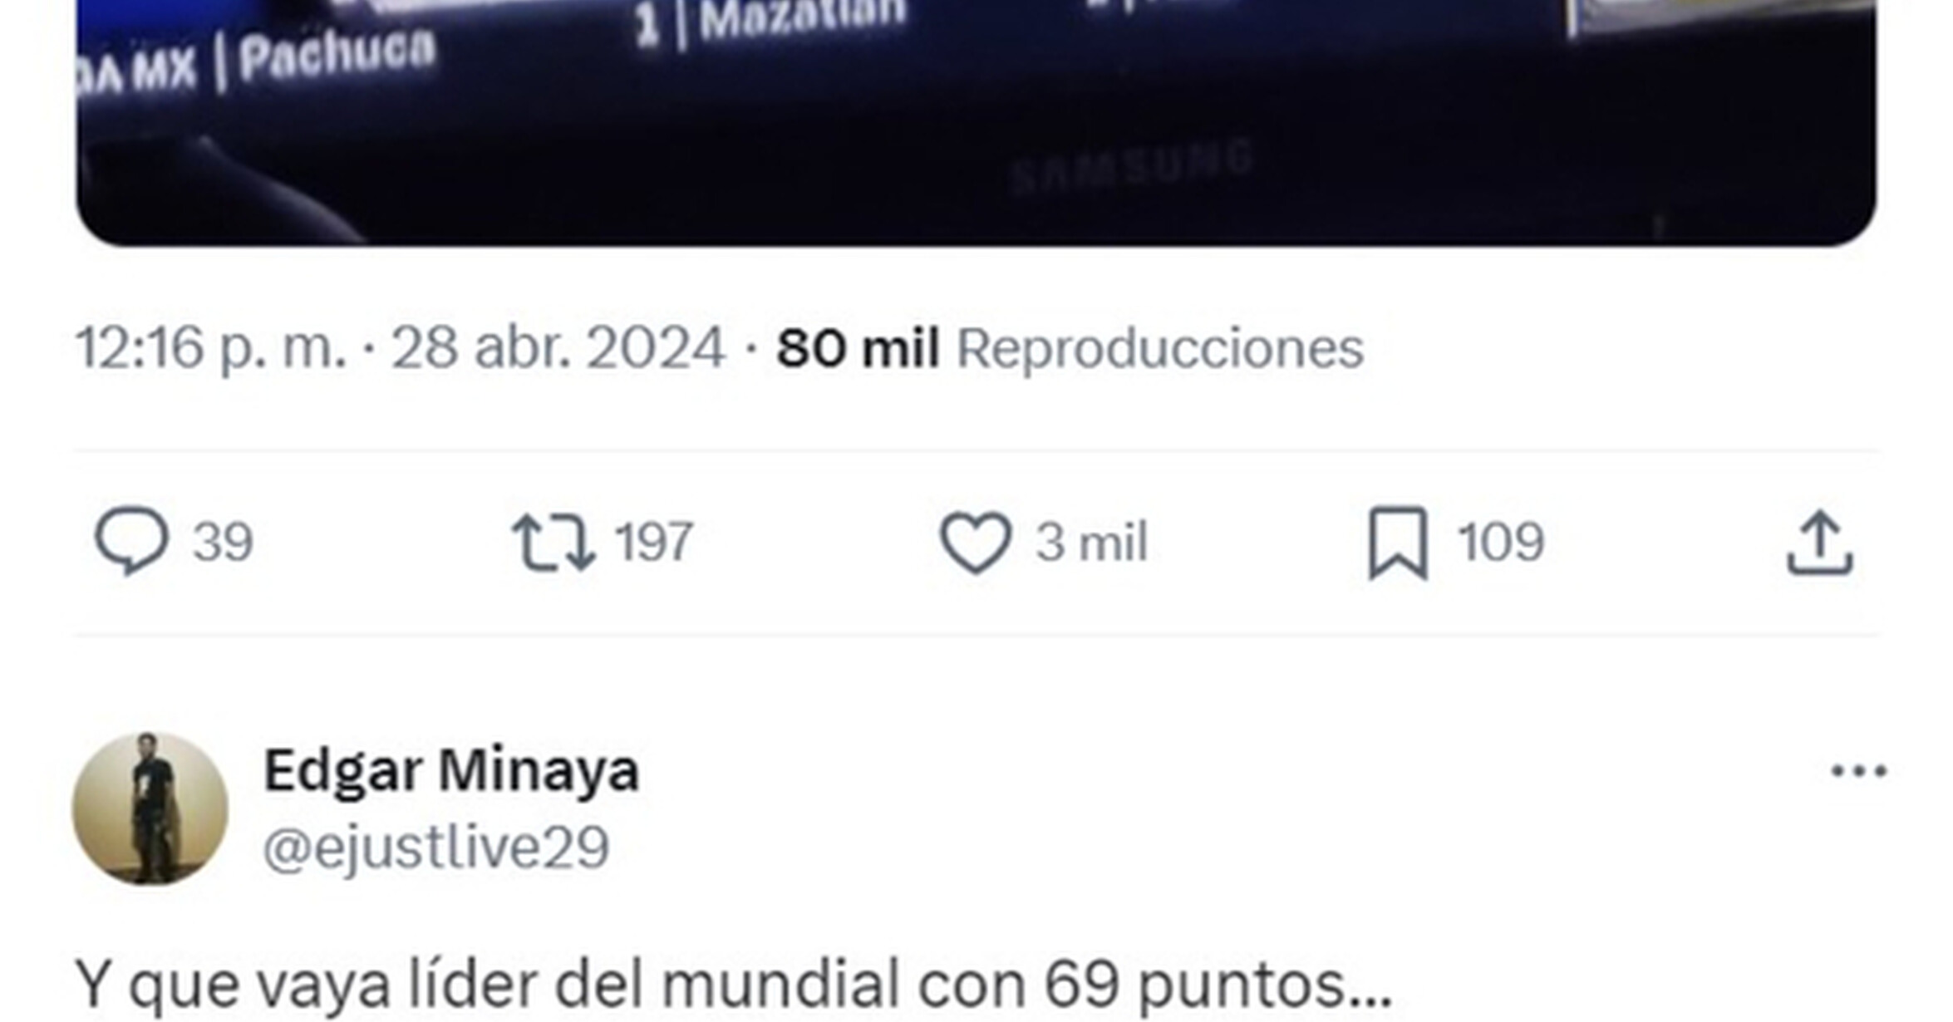
Task: Click the reply text about 69 puntos
Action: (734, 985)
